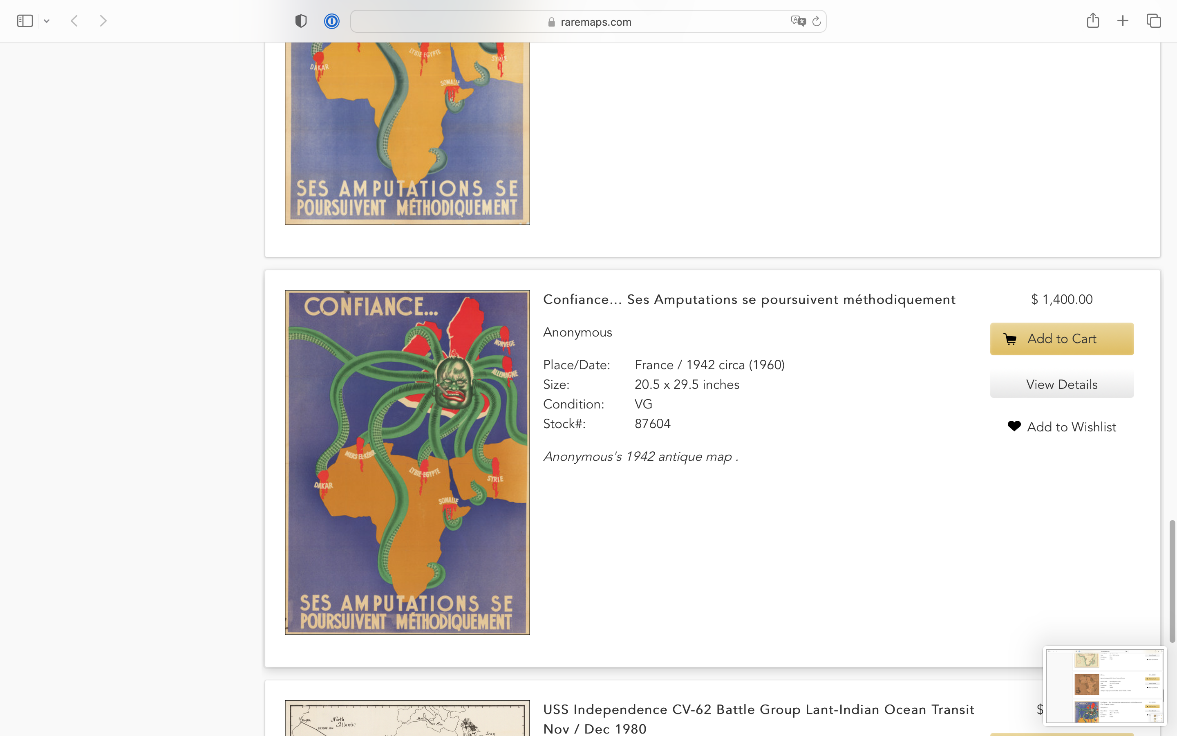This screenshot has height=736, width=1177.
Task: Add Confiance poster to Wishlist
Action: pos(1062,427)
